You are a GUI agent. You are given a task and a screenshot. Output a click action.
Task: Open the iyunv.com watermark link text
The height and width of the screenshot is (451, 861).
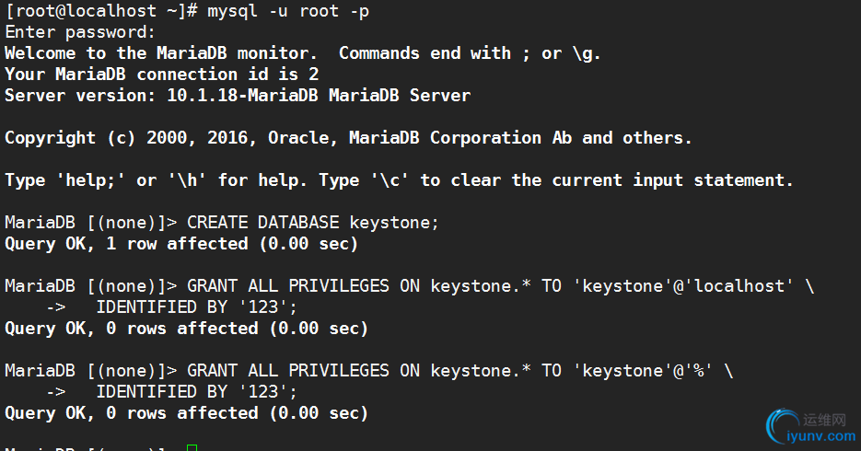[821, 436]
